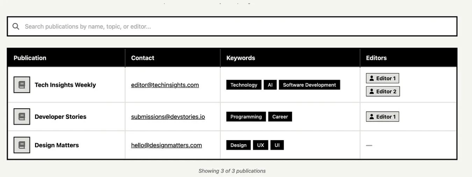Select the AI keyword tag

(x=270, y=85)
